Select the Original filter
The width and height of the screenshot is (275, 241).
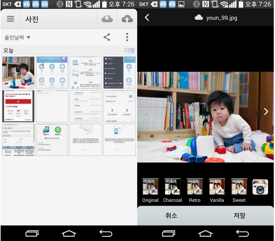click(150, 187)
